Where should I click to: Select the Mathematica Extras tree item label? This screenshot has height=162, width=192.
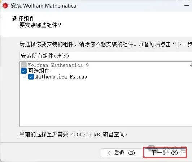61,77
